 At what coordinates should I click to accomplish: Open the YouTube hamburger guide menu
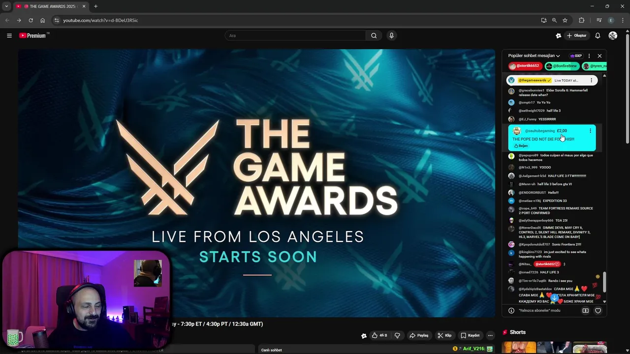tap(9, 35)
